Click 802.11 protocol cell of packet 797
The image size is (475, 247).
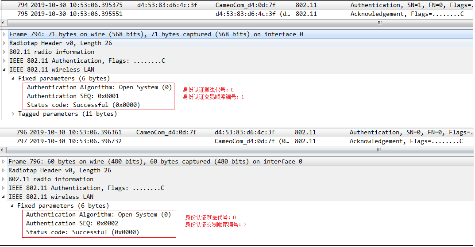pos(305,141)
